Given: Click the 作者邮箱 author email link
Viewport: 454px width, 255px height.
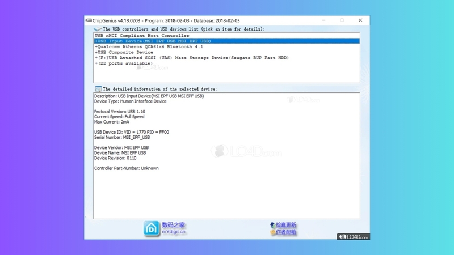Looking at the screenshot, I should tap(286, 232).
